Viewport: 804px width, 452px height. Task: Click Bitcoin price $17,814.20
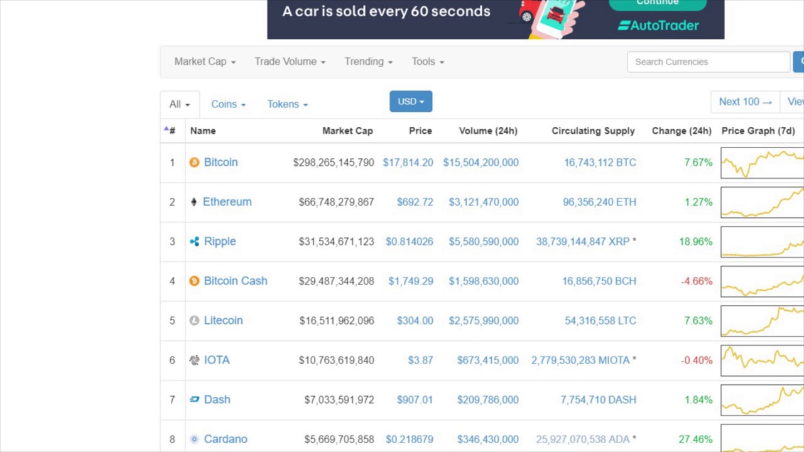(x=408, y=163)
